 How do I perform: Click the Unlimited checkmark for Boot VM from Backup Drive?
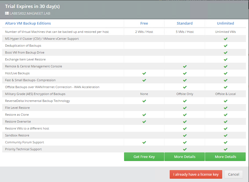coord(226,53)
